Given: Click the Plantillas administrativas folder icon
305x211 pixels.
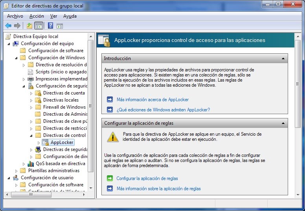Looking at the screenshot, I should point(23,171).
